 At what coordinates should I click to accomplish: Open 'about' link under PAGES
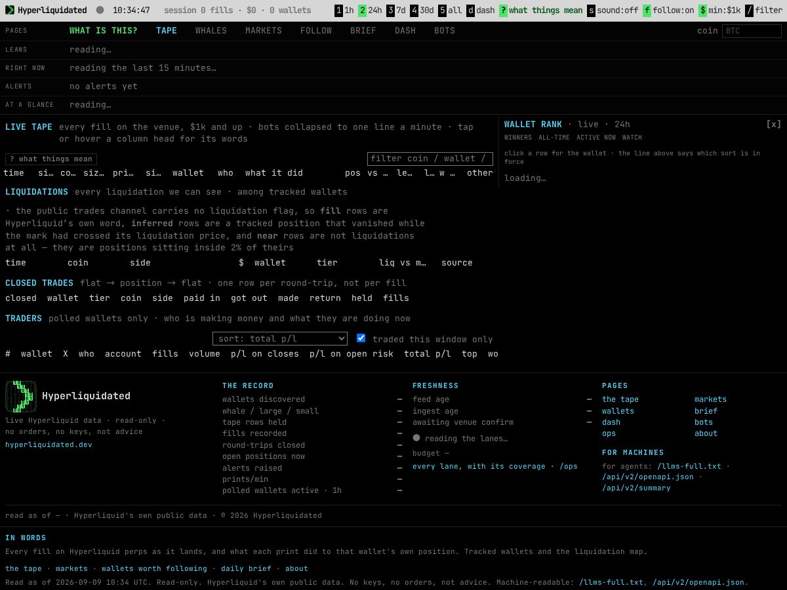click(706, 433)
